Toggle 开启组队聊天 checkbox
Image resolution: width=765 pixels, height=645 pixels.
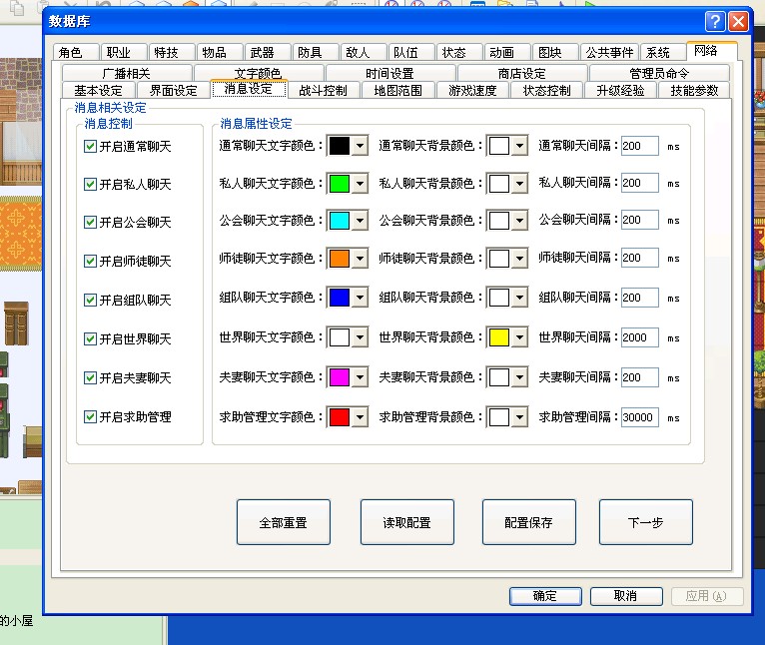[x=90, y=300]
